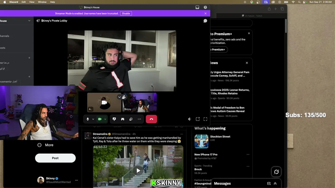Image resolution: width=335 pixels, height=188 pixels.
Task: Disconnect from call with red hang-up button
Action: (151, 119)
